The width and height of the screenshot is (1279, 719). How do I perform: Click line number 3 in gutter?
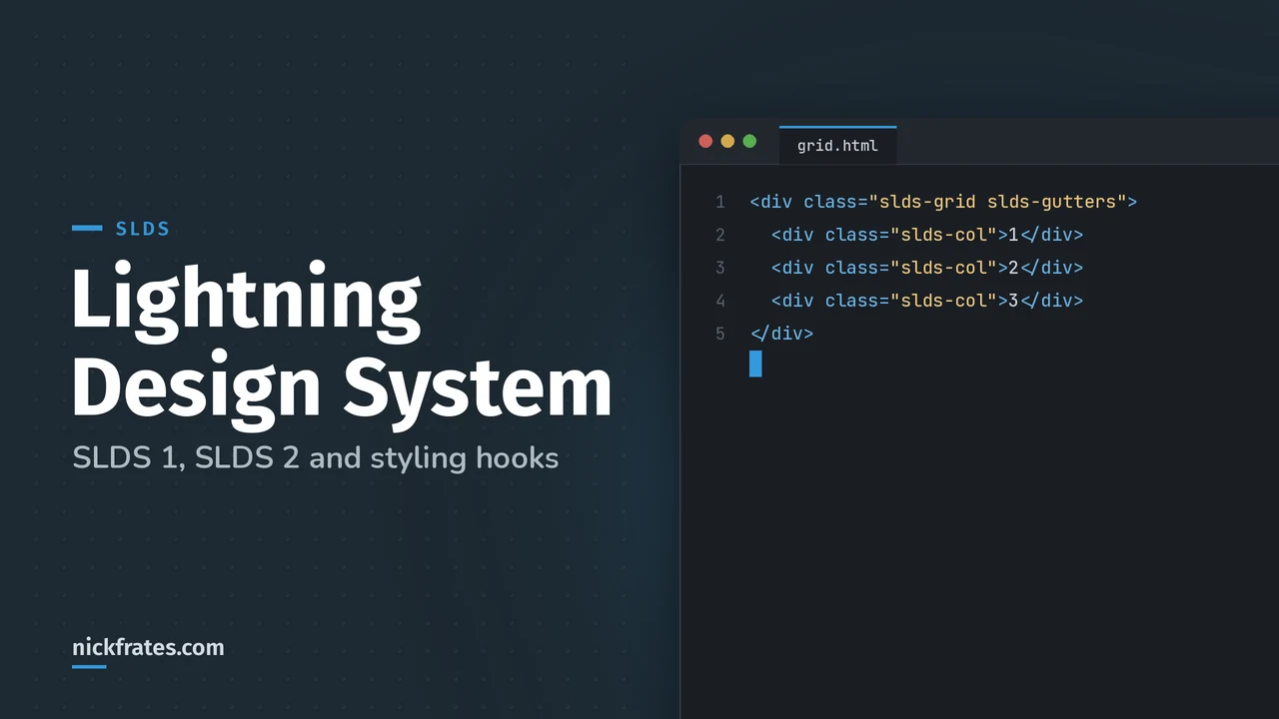[719, 268]
